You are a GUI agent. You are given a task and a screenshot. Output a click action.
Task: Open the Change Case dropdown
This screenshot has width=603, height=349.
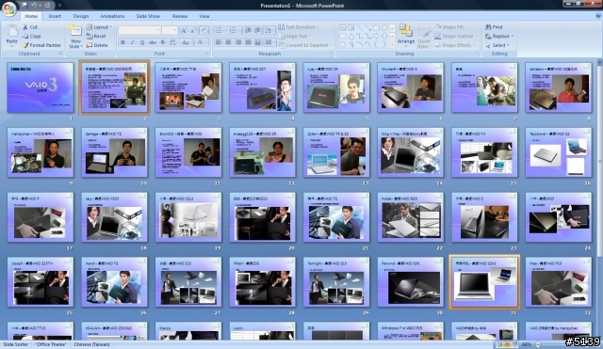(x=187, y=42)
